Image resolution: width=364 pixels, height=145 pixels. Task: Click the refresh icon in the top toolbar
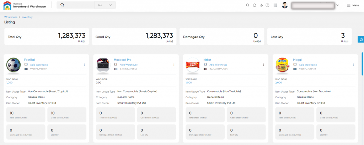255,5
